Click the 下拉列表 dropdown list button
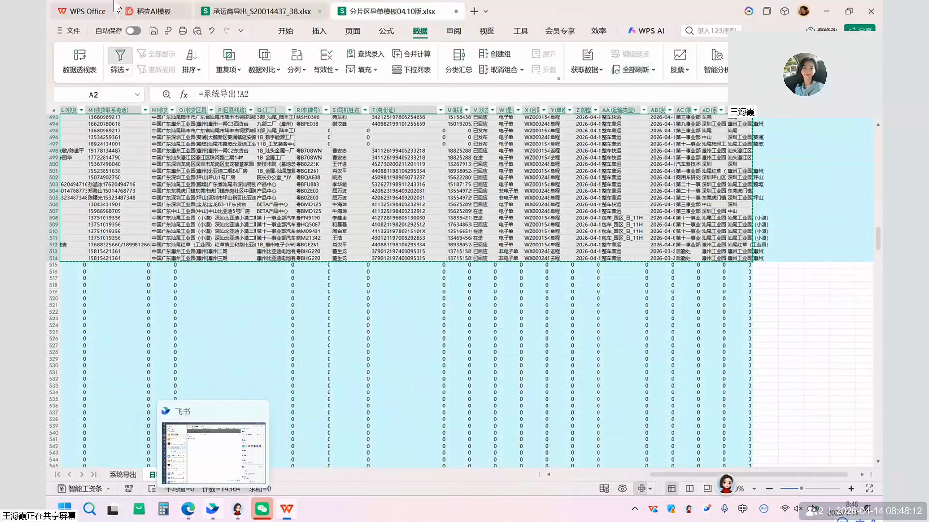This screenshot has height=522, width=929. pyautogui.click(x=411, y=70)
